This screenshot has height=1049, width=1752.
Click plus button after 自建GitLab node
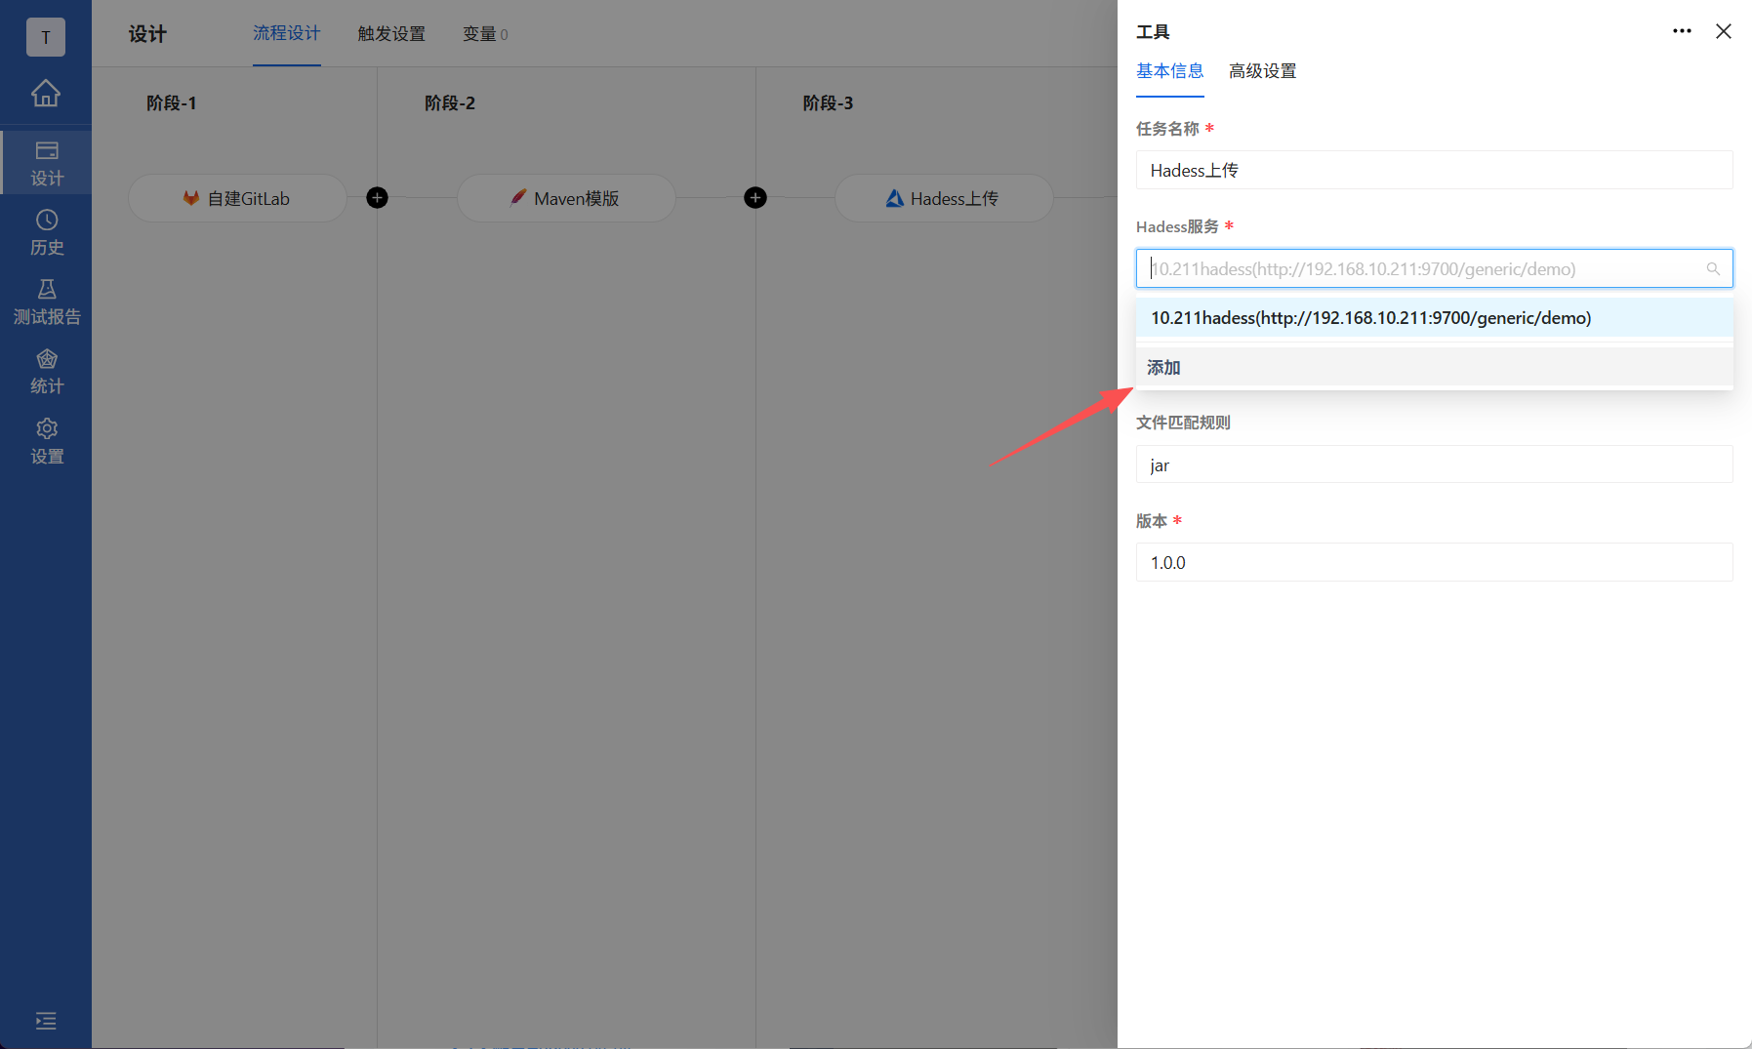pos(377,198)
